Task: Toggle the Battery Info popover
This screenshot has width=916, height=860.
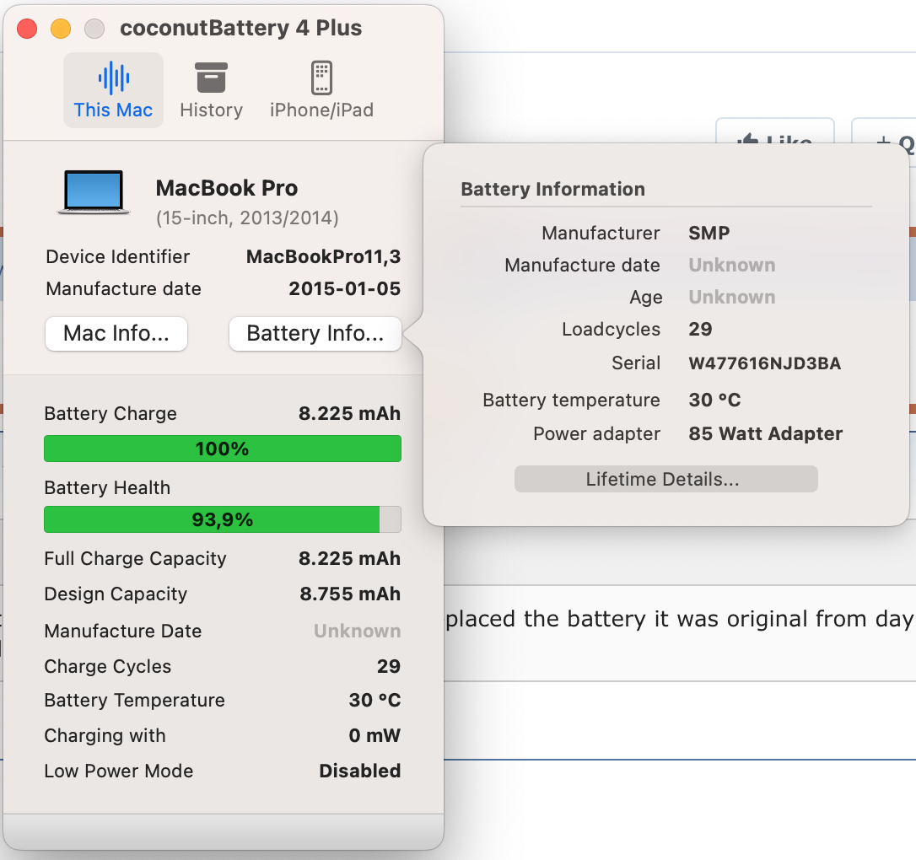Action: coord(315,334)
